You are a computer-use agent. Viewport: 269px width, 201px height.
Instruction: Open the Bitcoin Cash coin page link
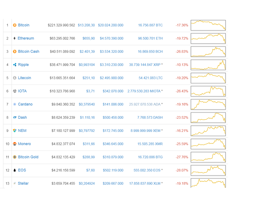(x=28, y=51)
